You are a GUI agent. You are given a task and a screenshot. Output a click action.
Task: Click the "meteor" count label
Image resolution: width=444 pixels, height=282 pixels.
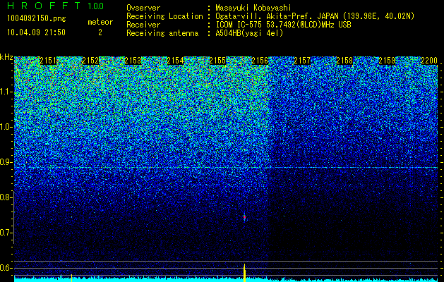[100, 22]
